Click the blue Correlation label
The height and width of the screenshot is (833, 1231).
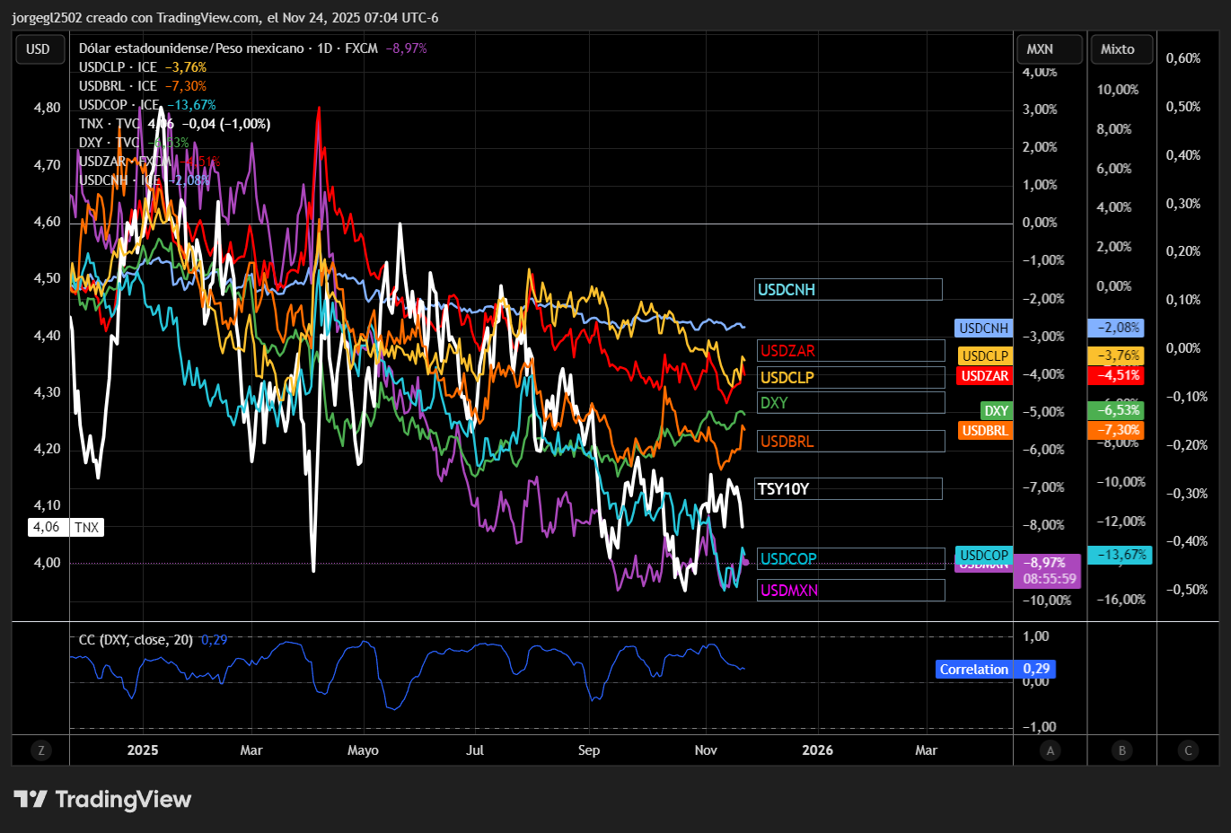[974, 669]
